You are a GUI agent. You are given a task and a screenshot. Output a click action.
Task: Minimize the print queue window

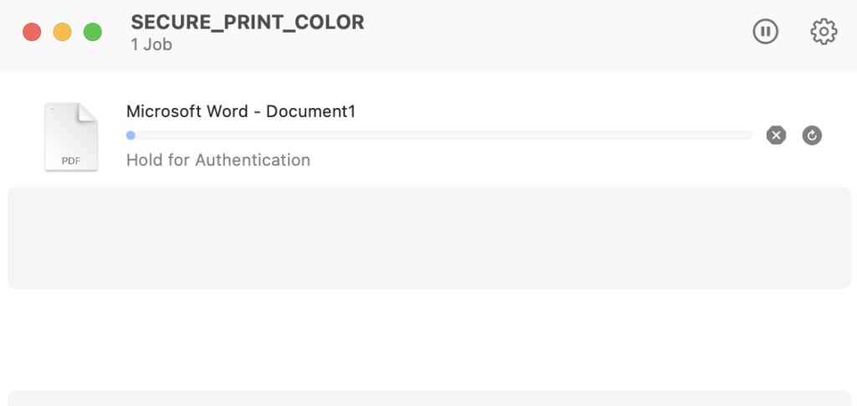(x=62, y=33)
